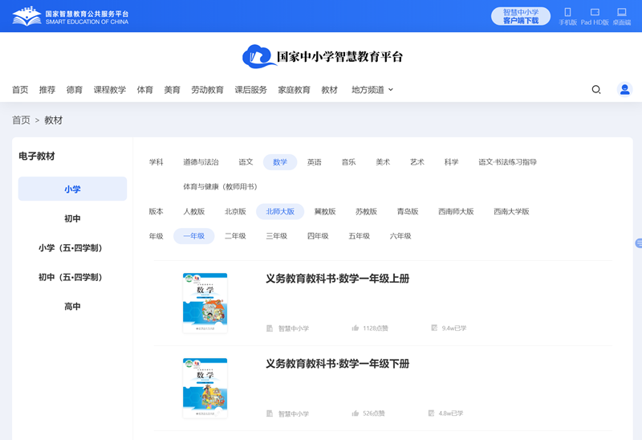The height and width of the screenshot is (440, 642).
Task: Click the search magnifier icon
Action: pyautogui.click(x=596, y=89)
